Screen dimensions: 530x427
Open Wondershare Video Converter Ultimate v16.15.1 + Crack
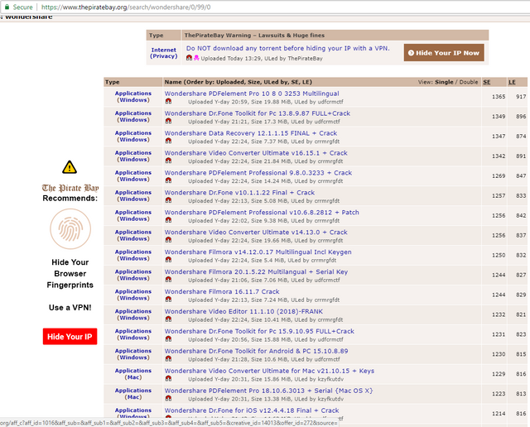pyautogui.click(x=256, y=153)
